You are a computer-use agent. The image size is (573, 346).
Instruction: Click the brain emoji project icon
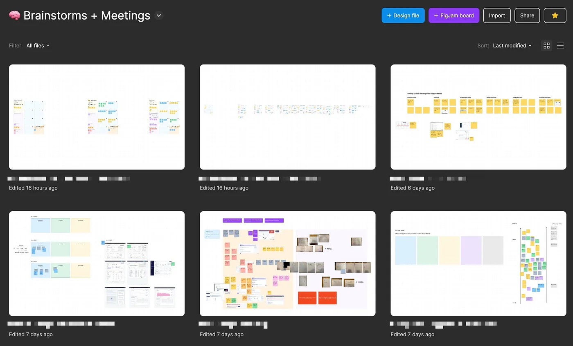pos(15,16)
